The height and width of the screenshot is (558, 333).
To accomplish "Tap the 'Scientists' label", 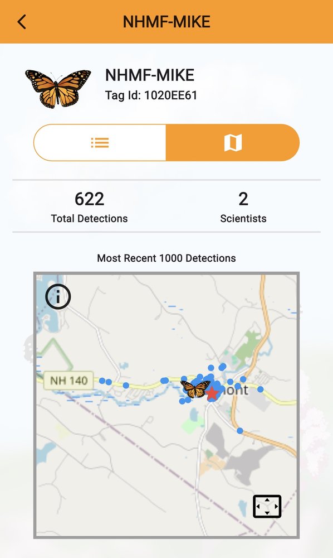I will 243,219.
